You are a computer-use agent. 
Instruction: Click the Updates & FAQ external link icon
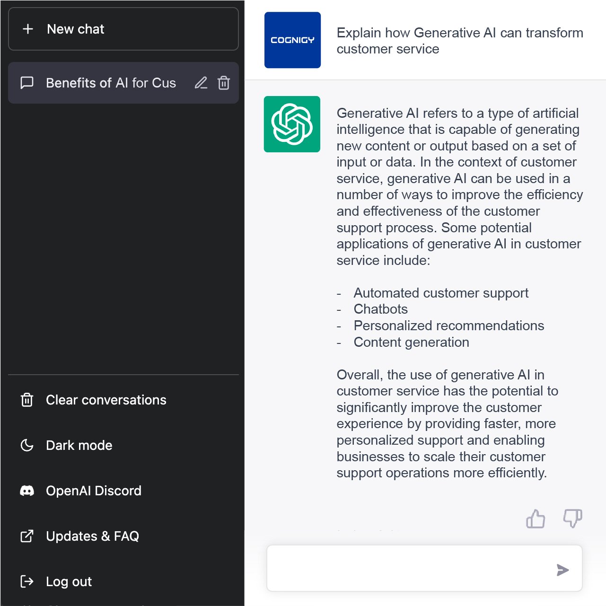tap(27, 536)
